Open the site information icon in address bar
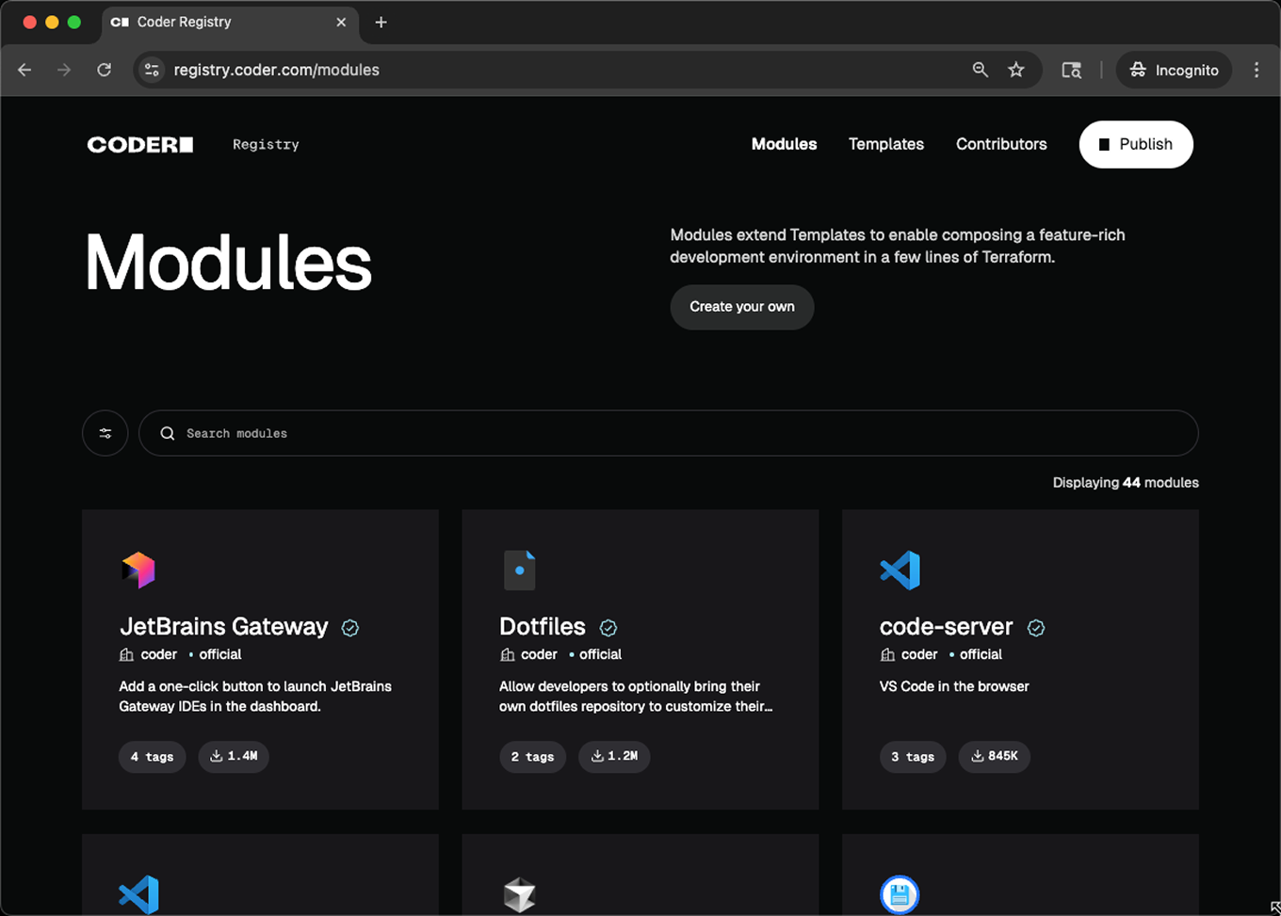 [x=152, y=70]
